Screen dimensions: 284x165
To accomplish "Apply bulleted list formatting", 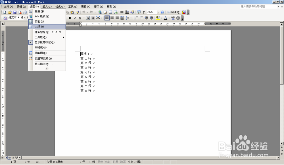I will point(141,18).
